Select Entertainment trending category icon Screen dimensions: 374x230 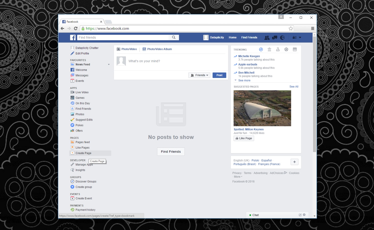(295, 49)
